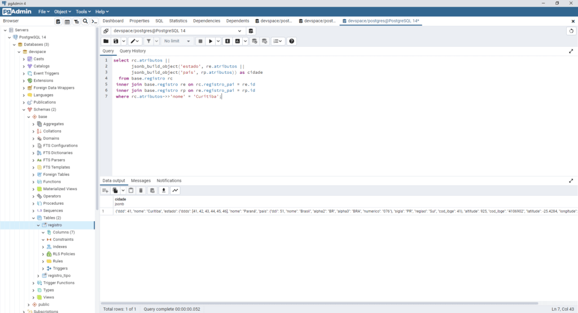Open the explain options dropdown arrow
Screen dimensions: 578x313
point(245,41)
